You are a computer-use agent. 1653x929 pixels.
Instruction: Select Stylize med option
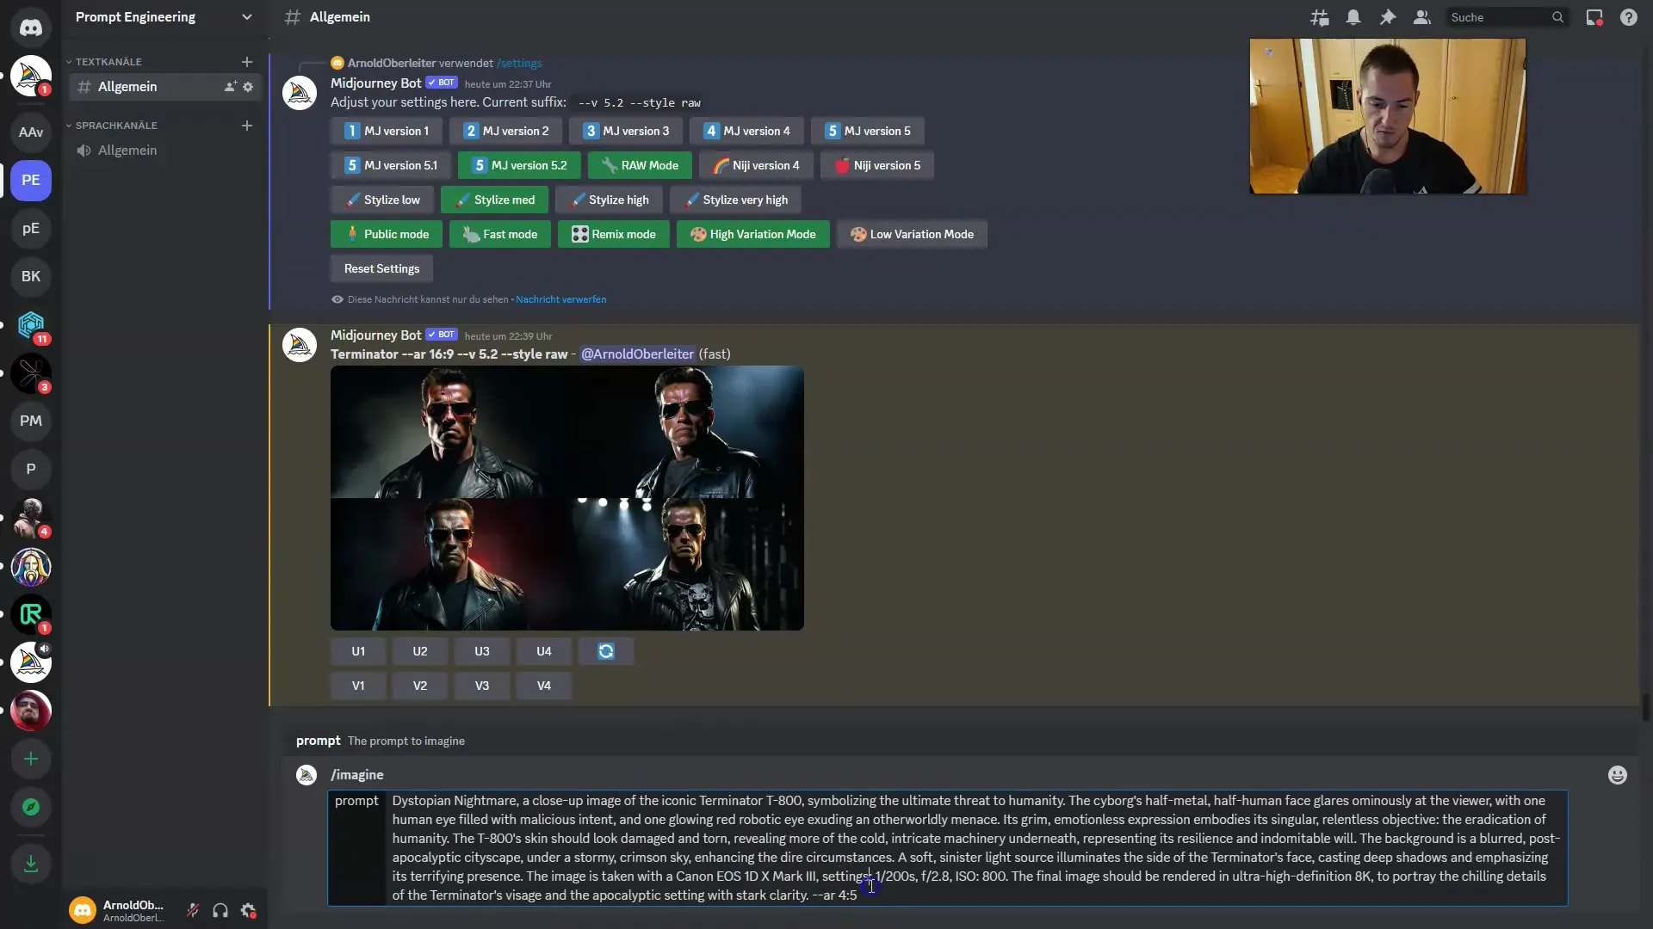(495, 200)
